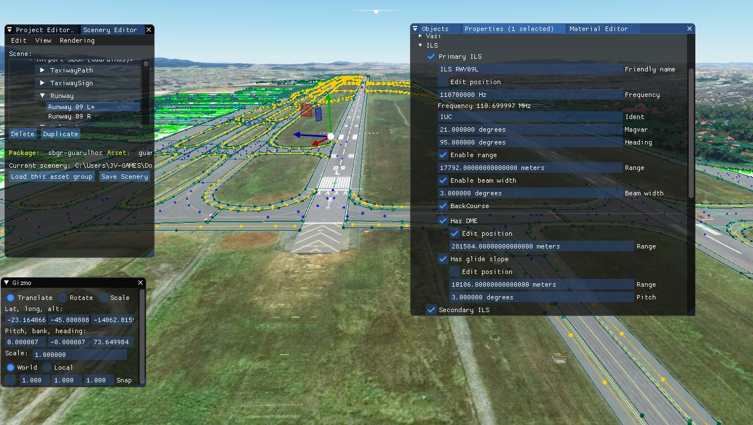Toggle the Has glide slope checkbox

(x=443, y=259)
